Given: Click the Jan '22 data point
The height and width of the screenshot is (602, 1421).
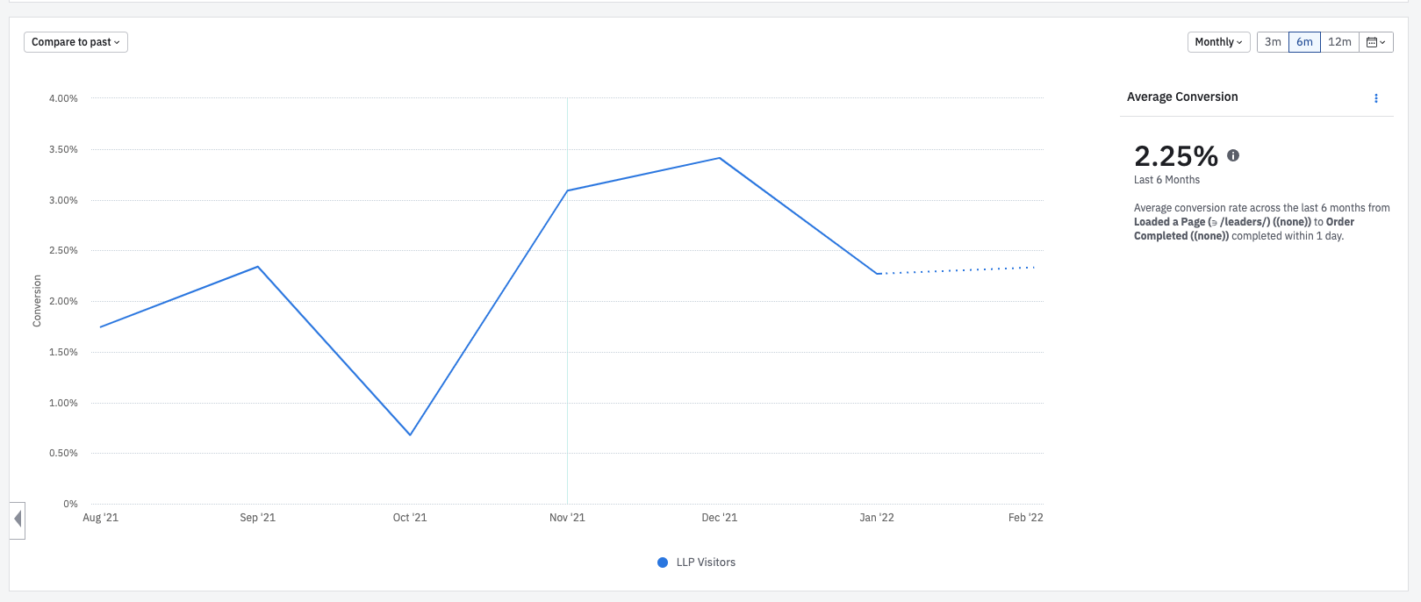Looking at the screenshot, I should coord(877,274).
